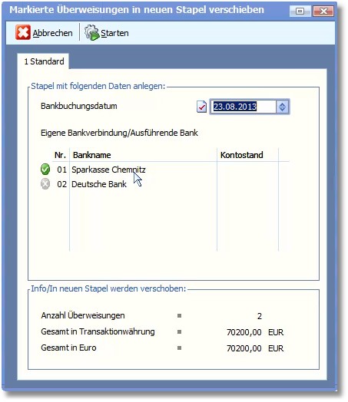The image size is (348, 402).
Task: Click the marker next to Gesamt in Transaktionwährung
Action: point(180,331)
